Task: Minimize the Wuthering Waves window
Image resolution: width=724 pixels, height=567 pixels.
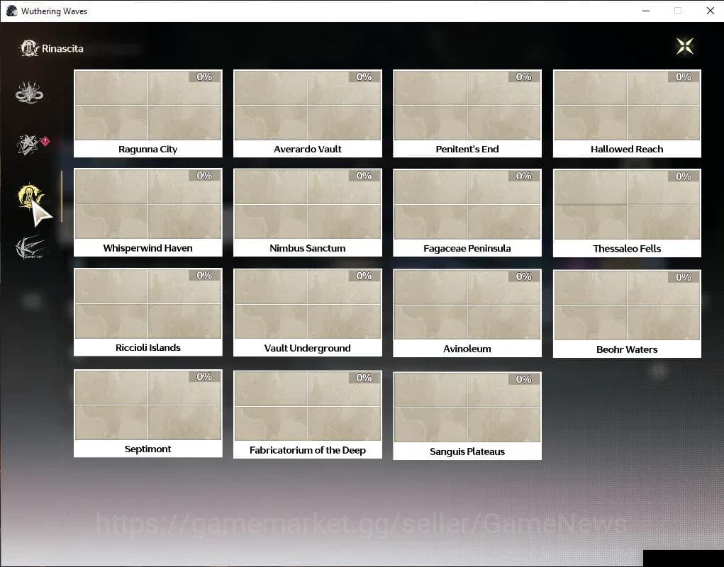Action: coord(645,11)
